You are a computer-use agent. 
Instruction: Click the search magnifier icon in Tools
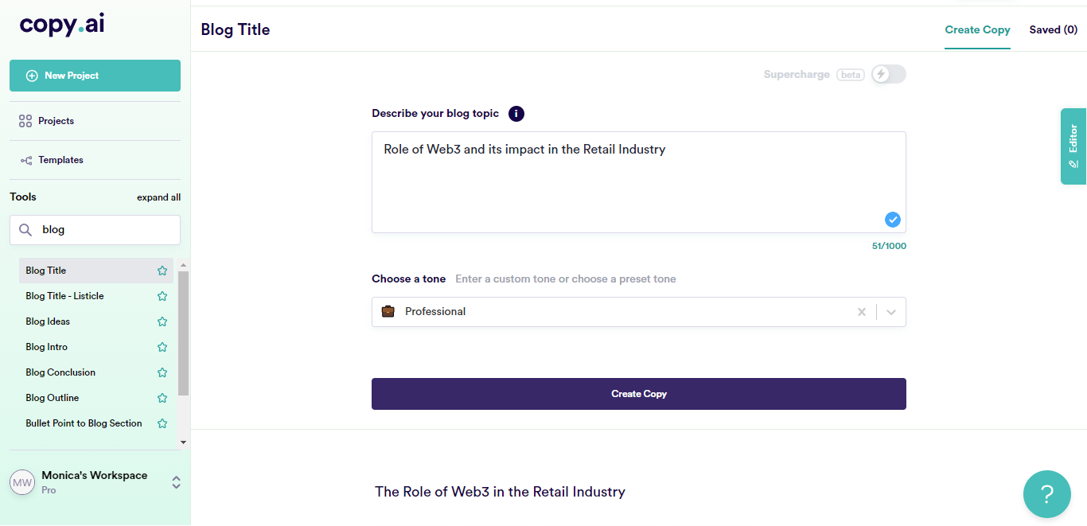point(25,230)
